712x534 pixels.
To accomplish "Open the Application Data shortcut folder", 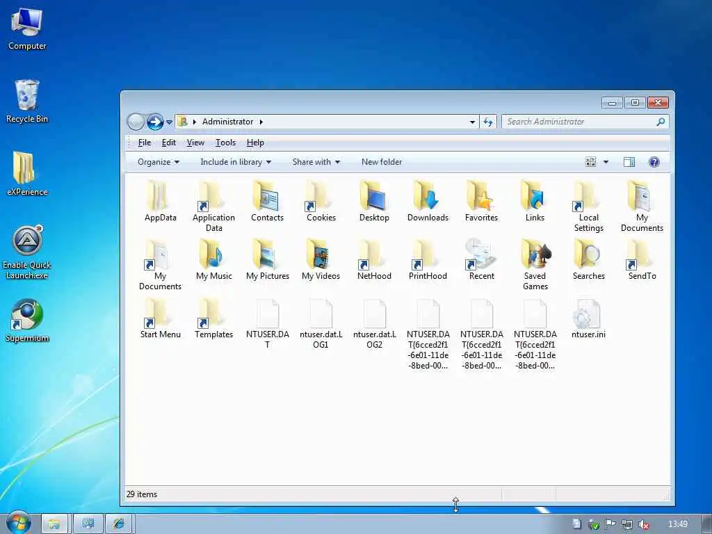I will click(213, 206).
